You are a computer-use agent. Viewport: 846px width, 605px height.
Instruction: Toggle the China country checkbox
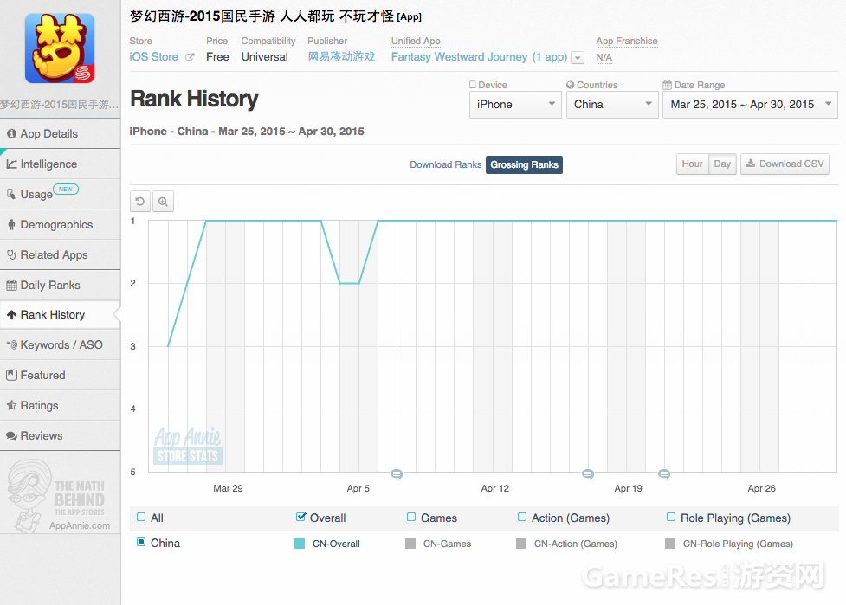(x=141, y=543)
